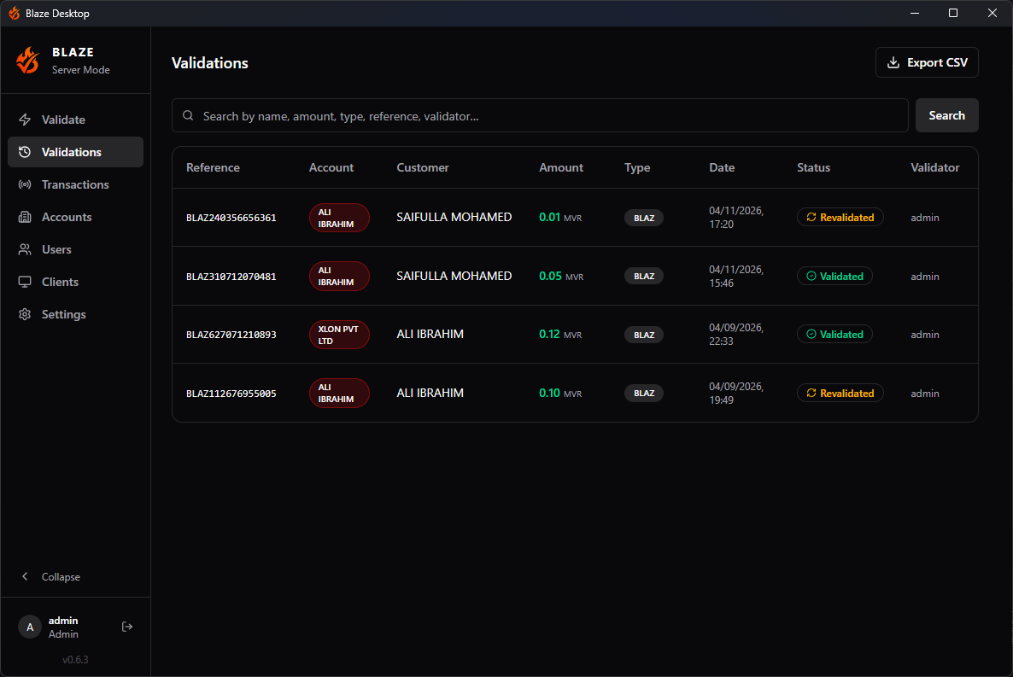Click the download icon on Export CSV
The height and width of the screenshot is (677, 1013).
tap(893, 62)
